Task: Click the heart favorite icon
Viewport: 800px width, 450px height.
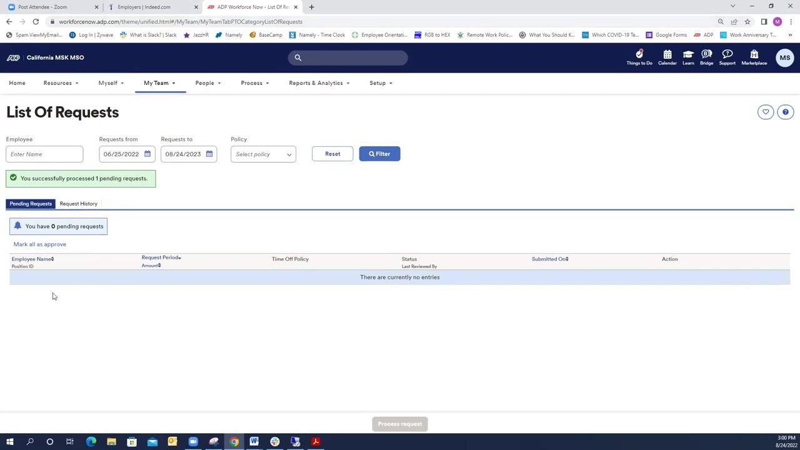Action: [x=766, y=112]
